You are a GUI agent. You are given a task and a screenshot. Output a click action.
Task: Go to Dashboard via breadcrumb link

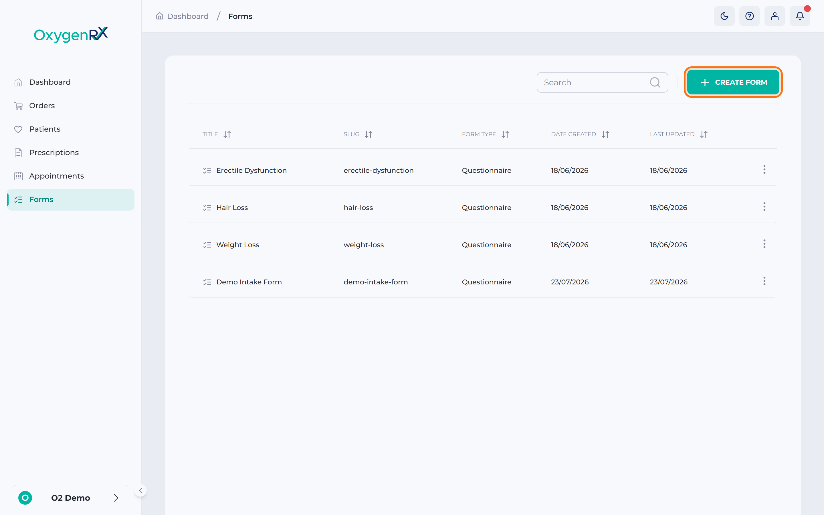click(x=188, y=16)
